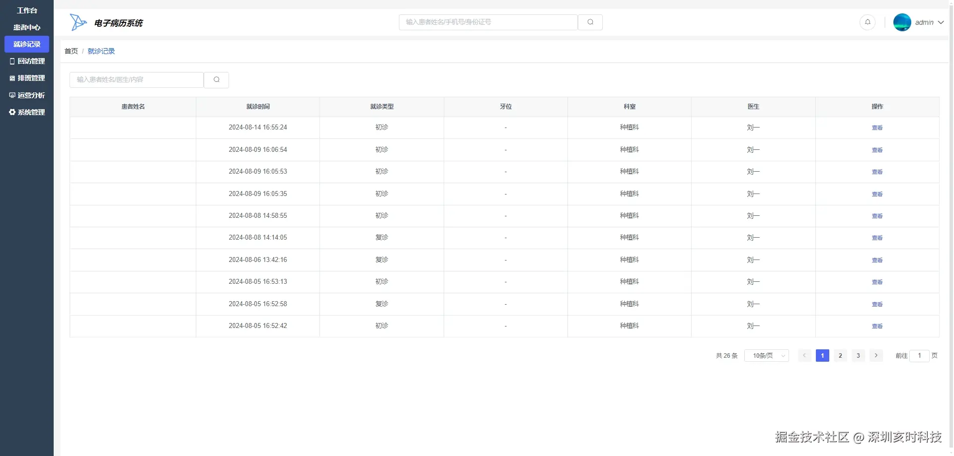Select 就诊记录 in the sidebar

tap(27, 44)
